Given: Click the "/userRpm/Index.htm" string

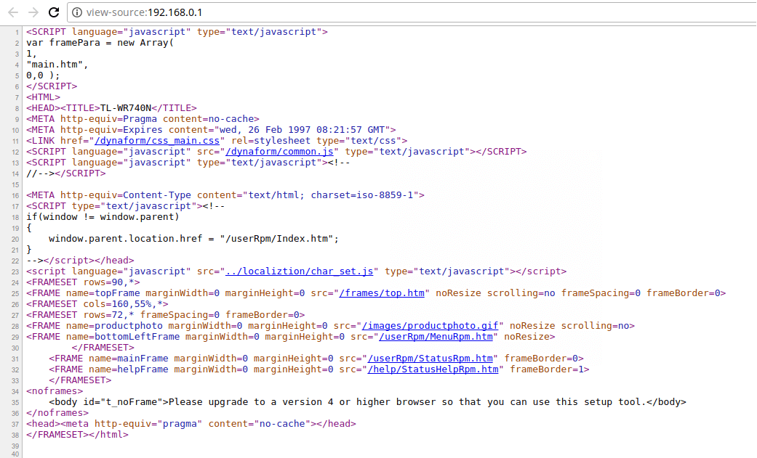Looking at the screenshot, I should click(x=276, y=239).
